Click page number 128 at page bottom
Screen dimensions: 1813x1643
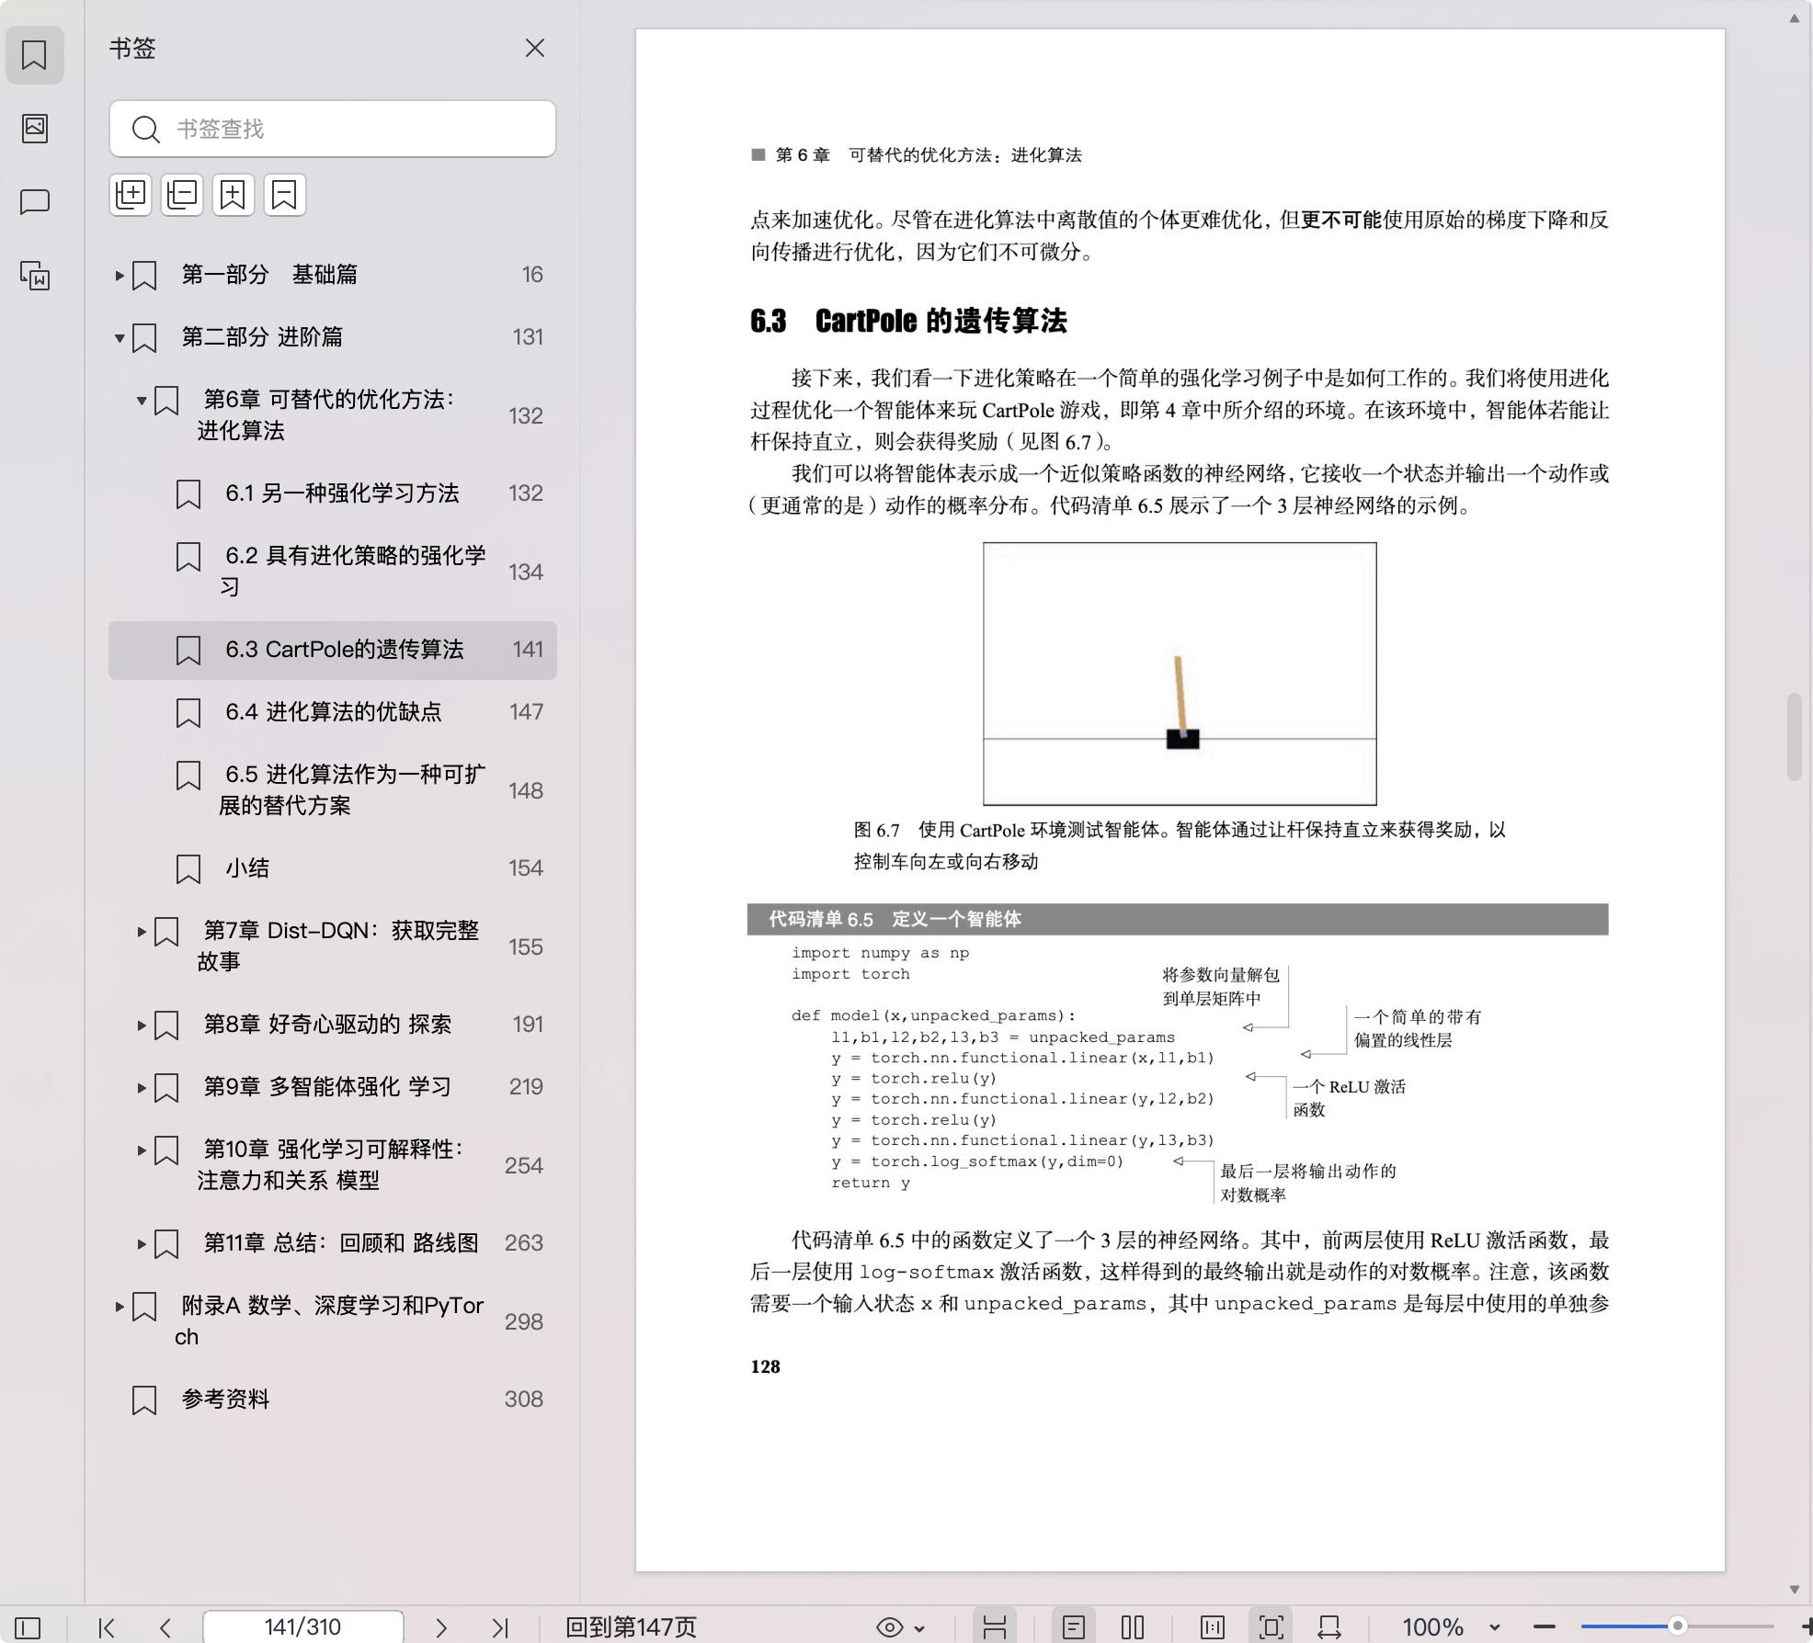[765, 1366]
